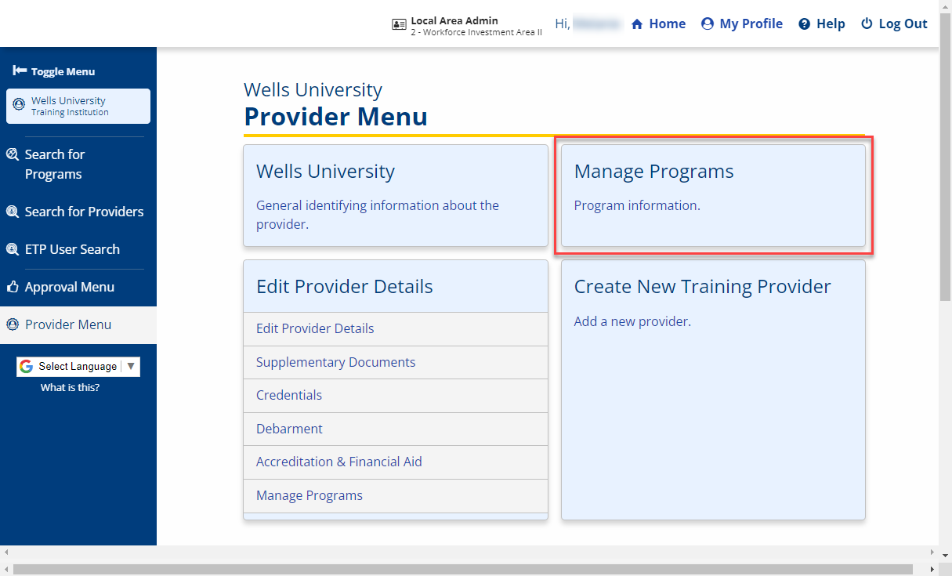Click the Log Out power icon
The image size is (952, 576).
pyautogui.click(x=867, y=24)
